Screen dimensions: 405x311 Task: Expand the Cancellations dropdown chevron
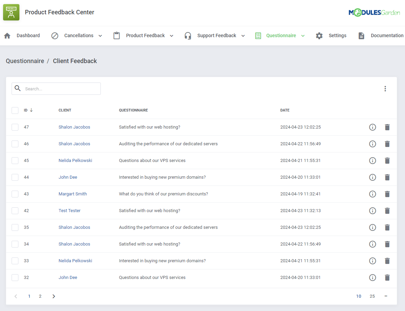[100, 36]
